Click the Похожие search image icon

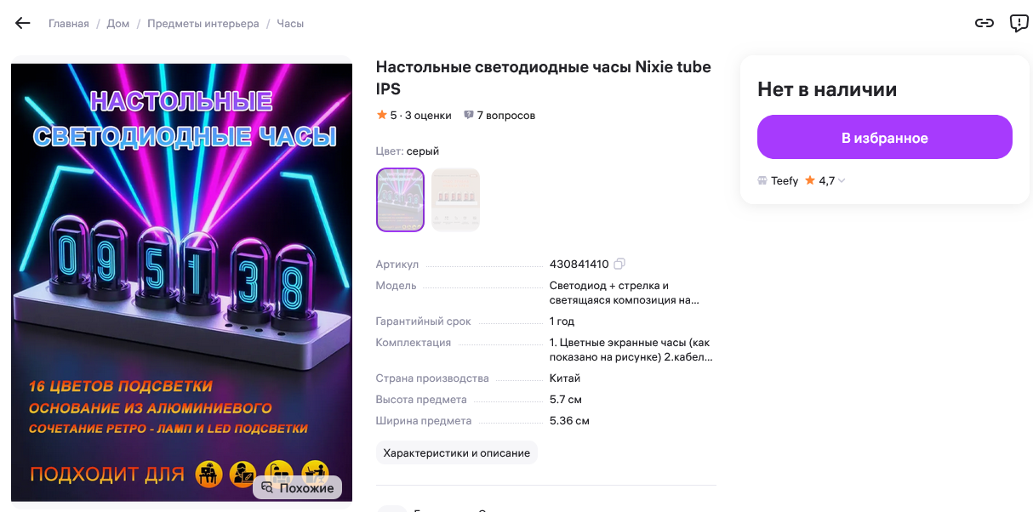(x=267, y=488)
